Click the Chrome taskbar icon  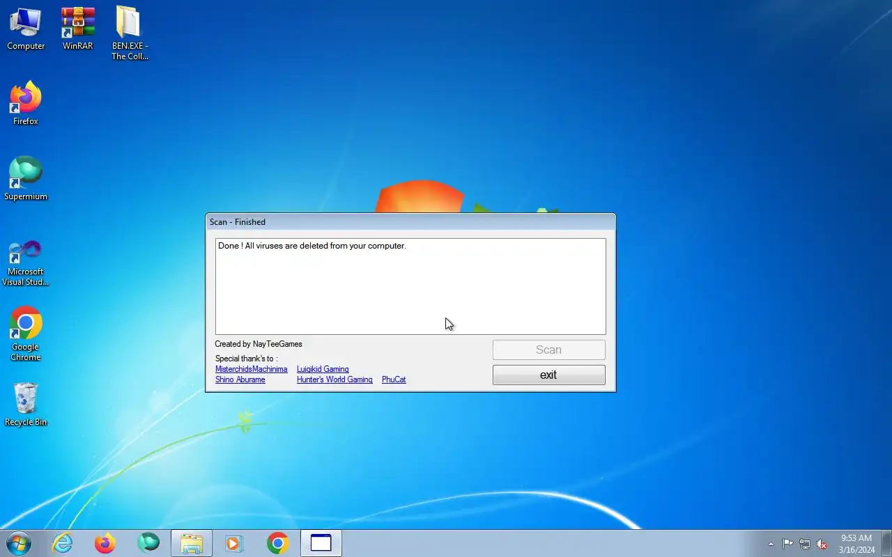[278, 543]
